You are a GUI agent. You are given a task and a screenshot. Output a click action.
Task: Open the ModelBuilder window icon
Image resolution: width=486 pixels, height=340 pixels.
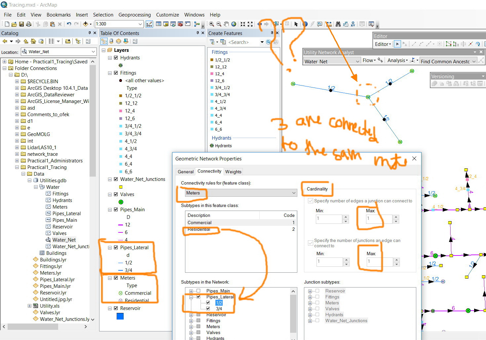(x=197, y=24)
